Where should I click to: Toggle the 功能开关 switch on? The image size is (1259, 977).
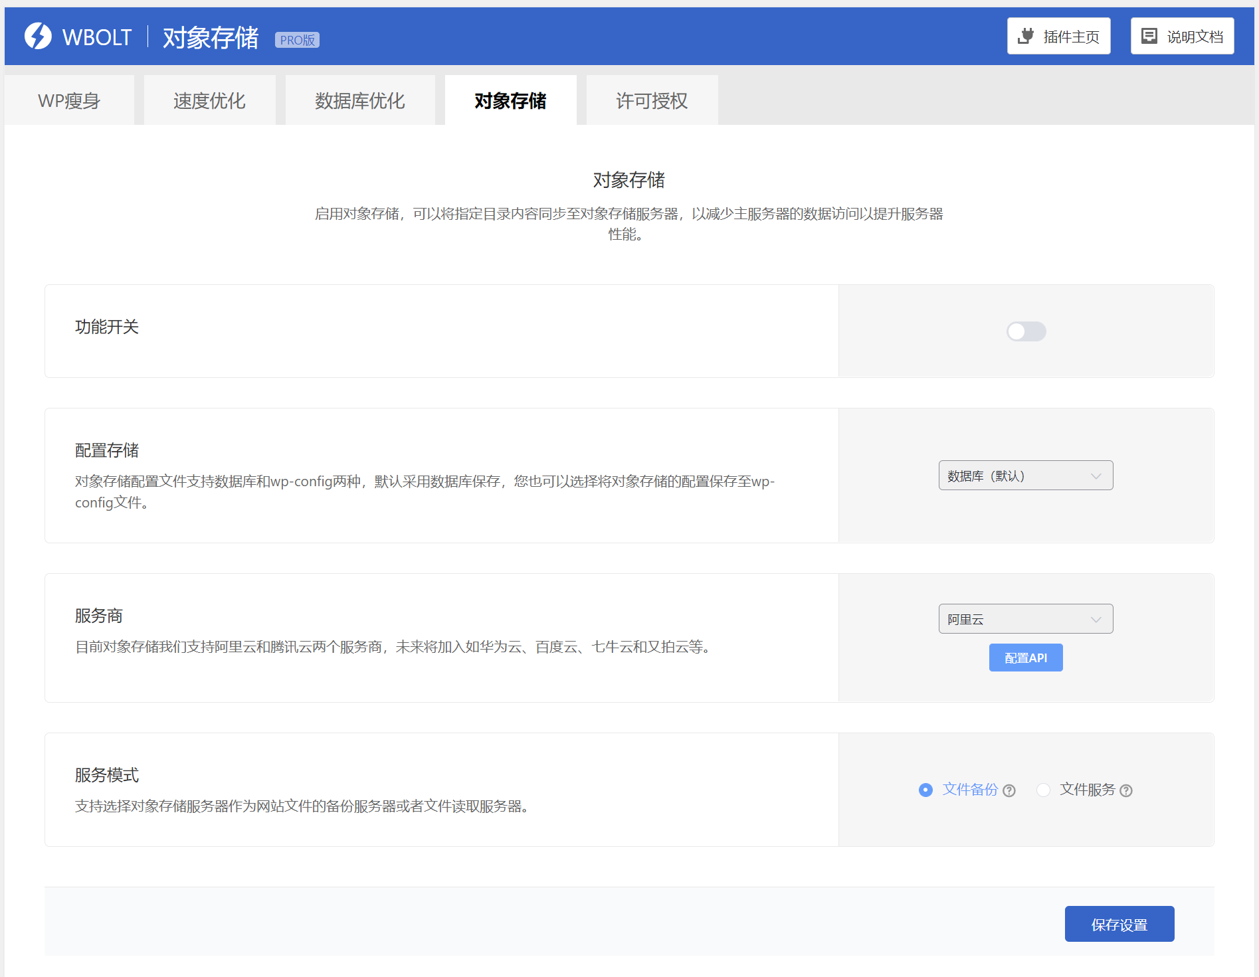(x=1026, y=331)
